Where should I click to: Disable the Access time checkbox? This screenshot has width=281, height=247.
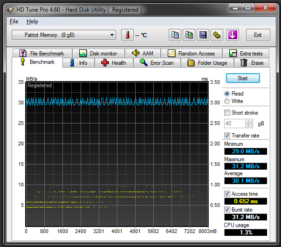point(227,194)
